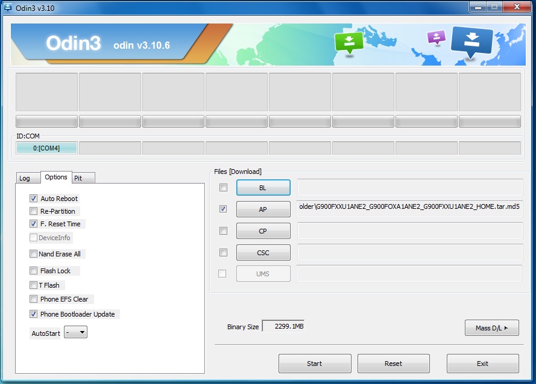Click the AP file path field
Screen dimensions: 536x384
[x=410, y=209]
